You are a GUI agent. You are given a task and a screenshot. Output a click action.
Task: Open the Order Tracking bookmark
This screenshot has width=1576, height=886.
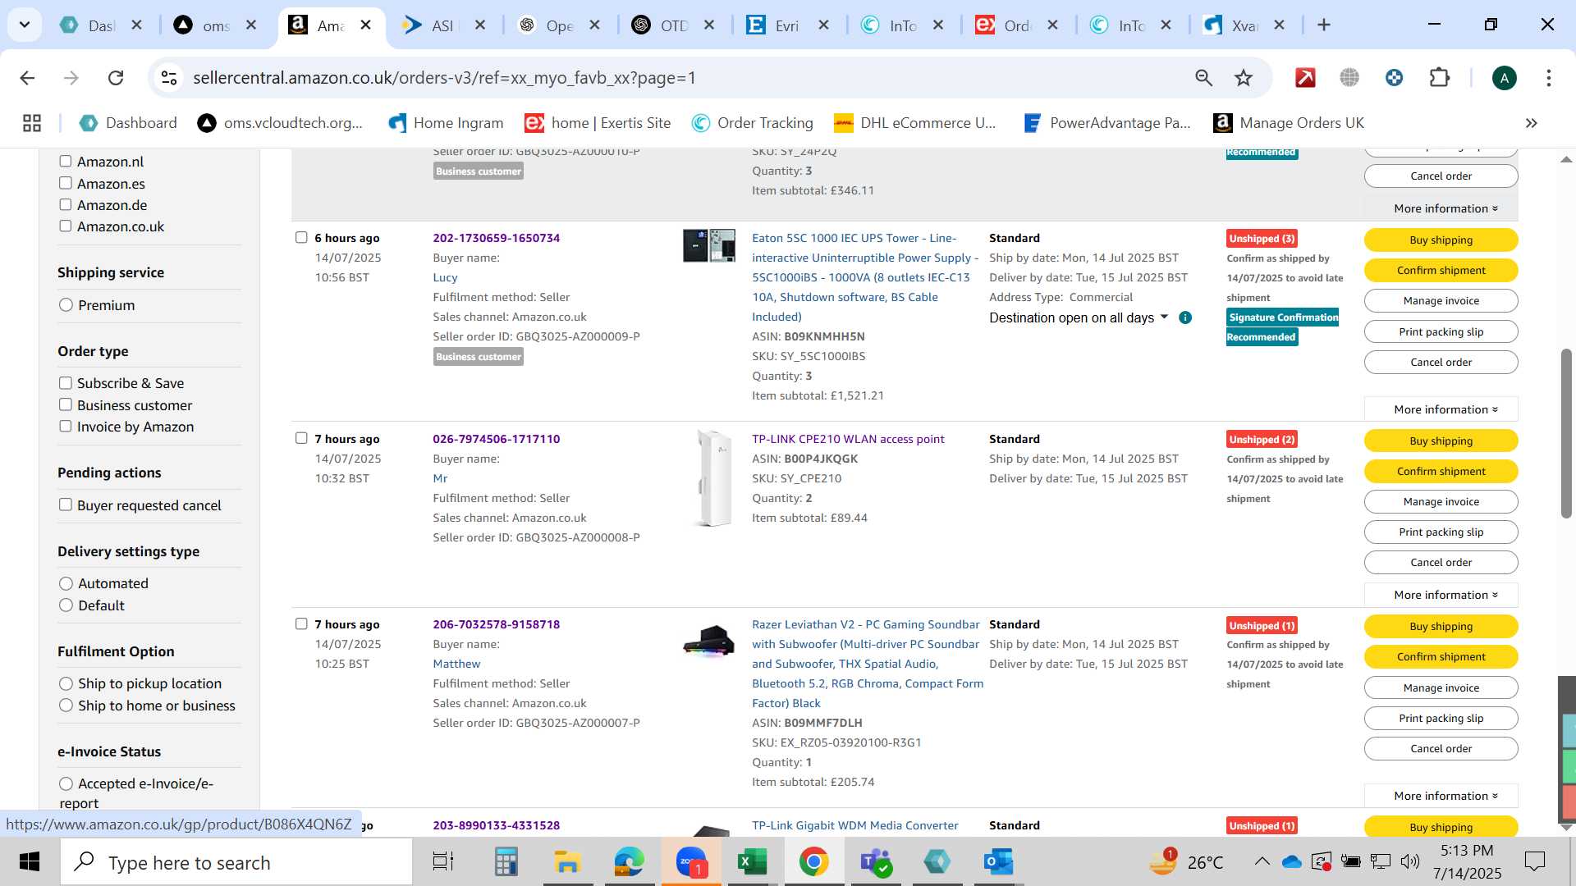(x=752, y=123)
